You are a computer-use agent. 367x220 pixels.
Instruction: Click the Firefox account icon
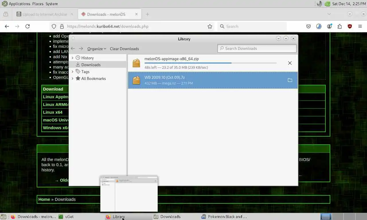pyautogui.click(x=329, y=26)
